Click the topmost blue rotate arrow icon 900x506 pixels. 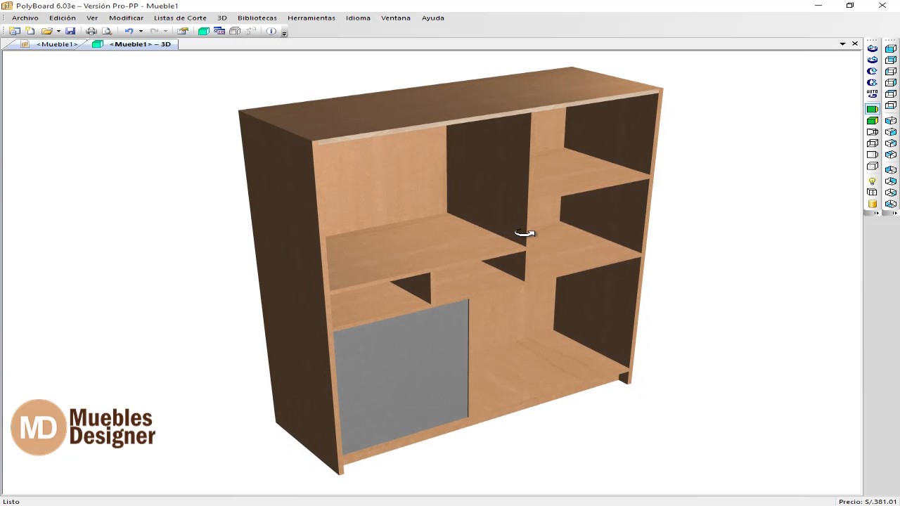pyautogui.click(x=873, y=48)
